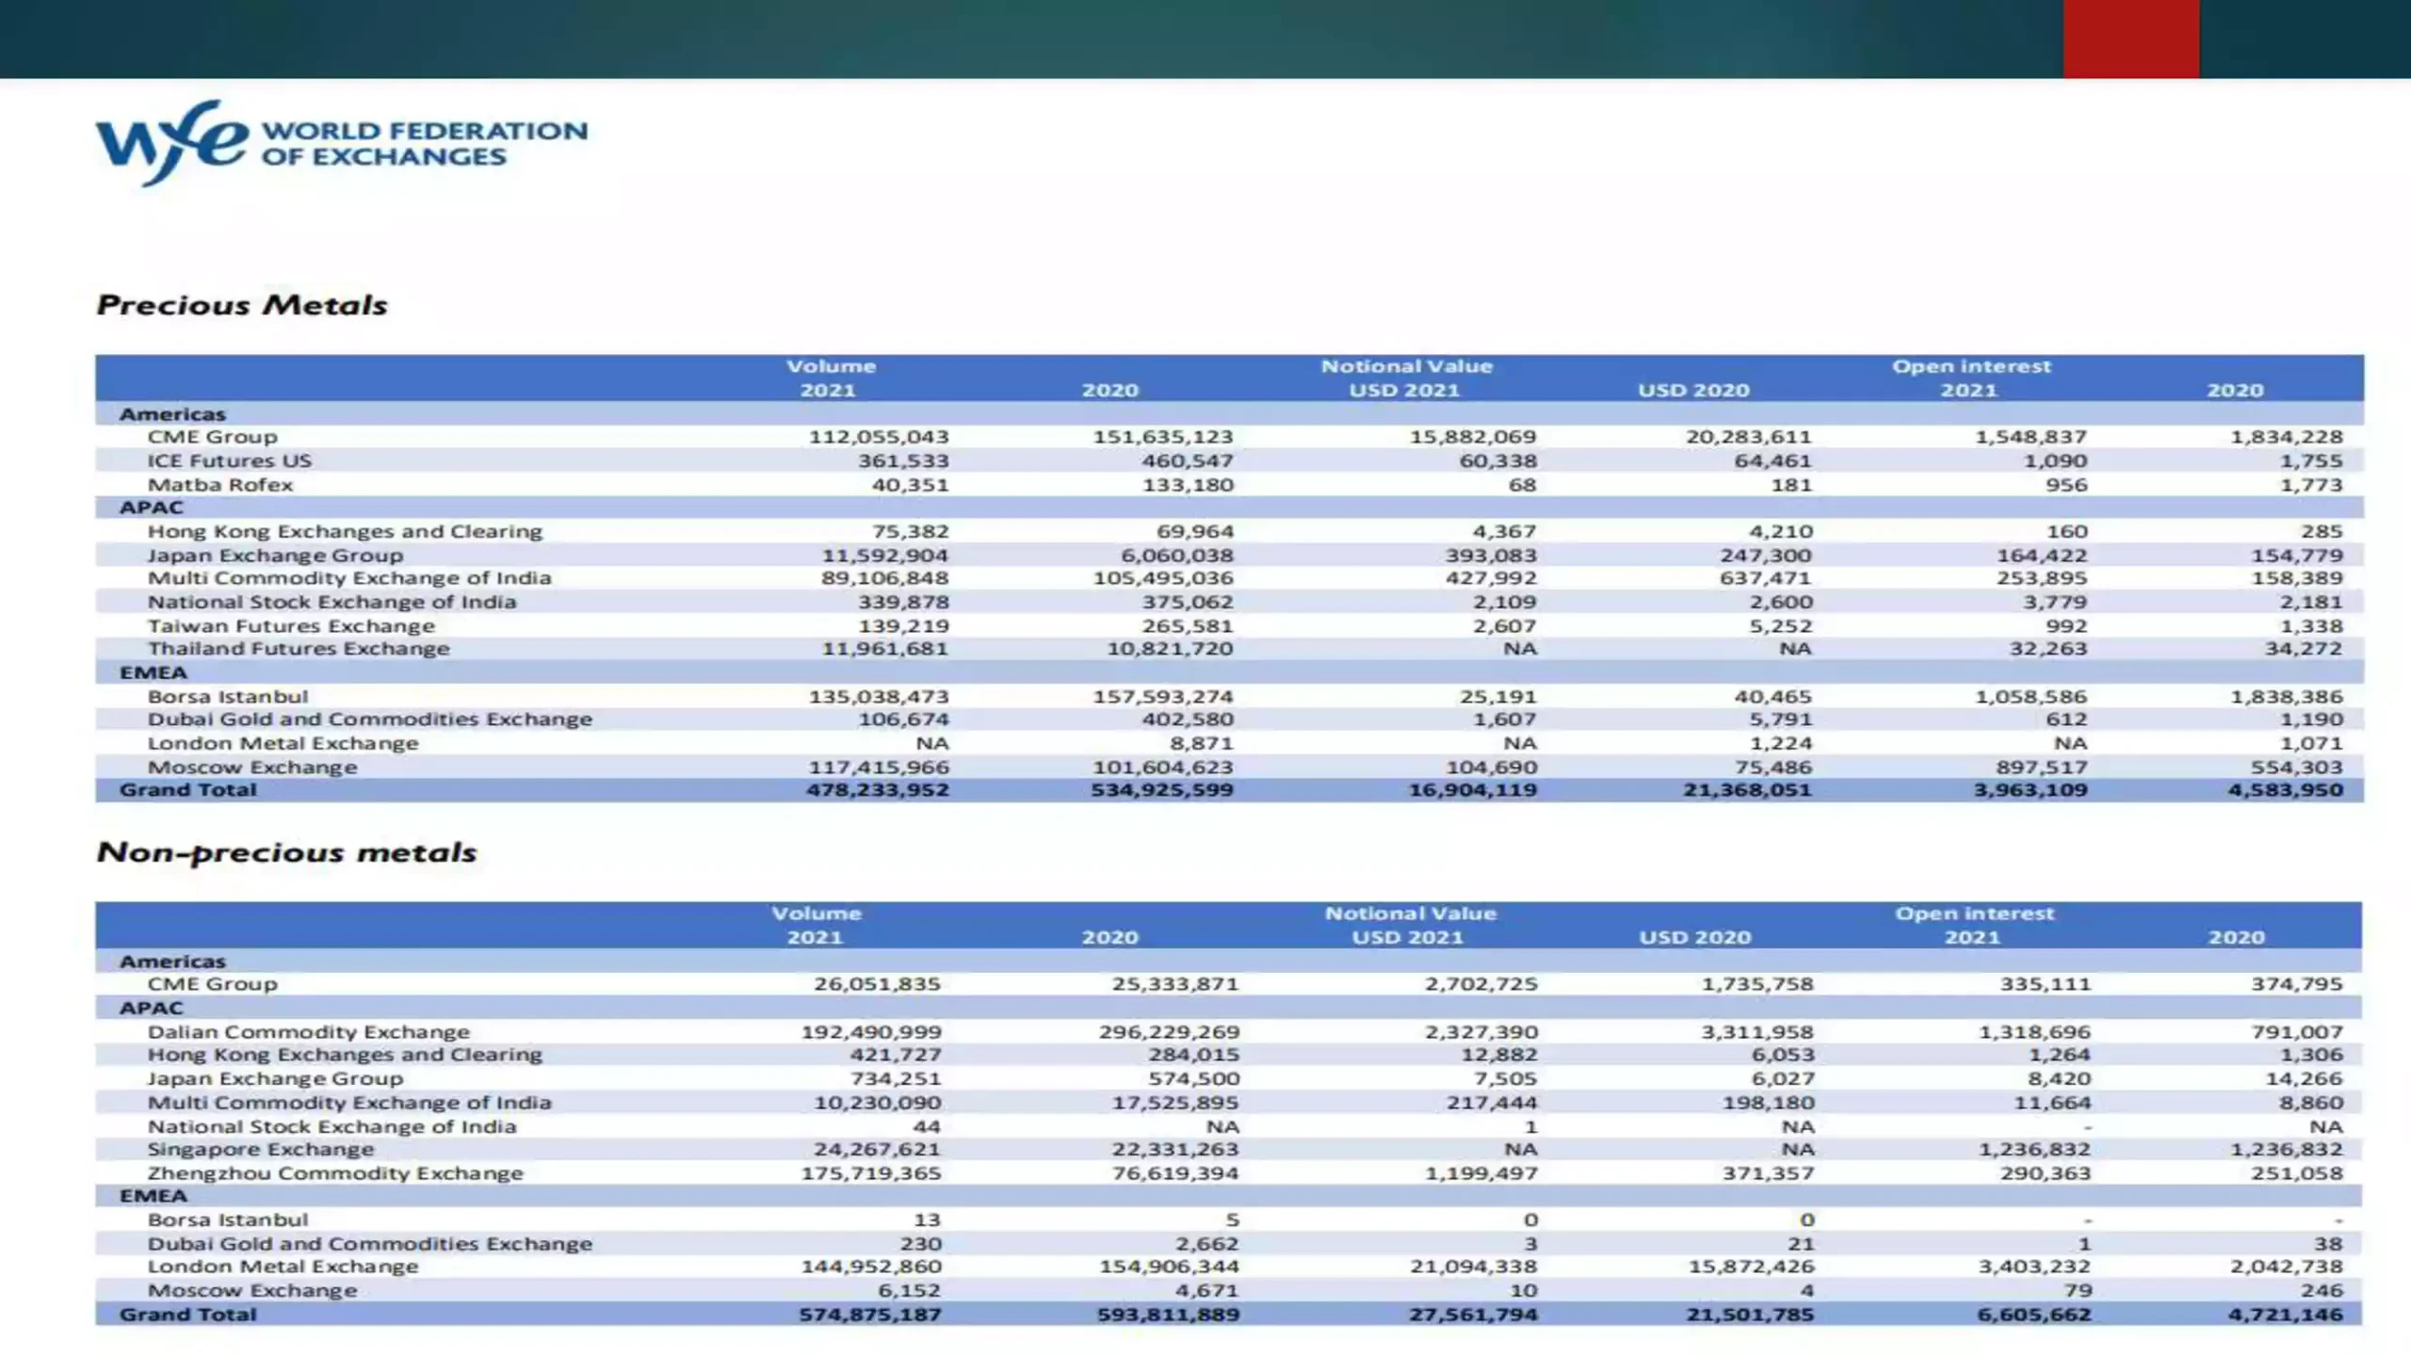Click Grand Total label in Non-precious metals table
This screenshot has width=2411, height=1356.
pos(187,1315)
